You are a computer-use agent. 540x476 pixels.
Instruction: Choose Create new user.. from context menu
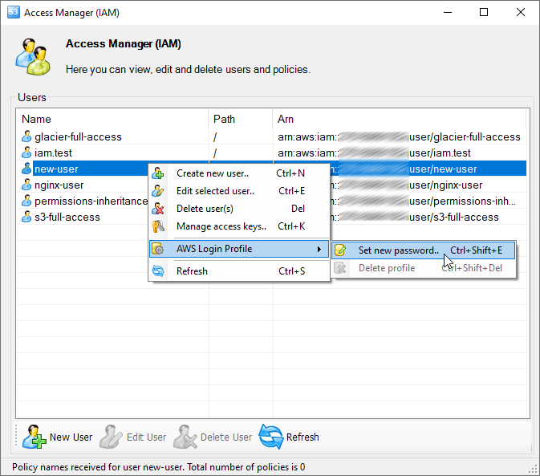coord(239,173)
